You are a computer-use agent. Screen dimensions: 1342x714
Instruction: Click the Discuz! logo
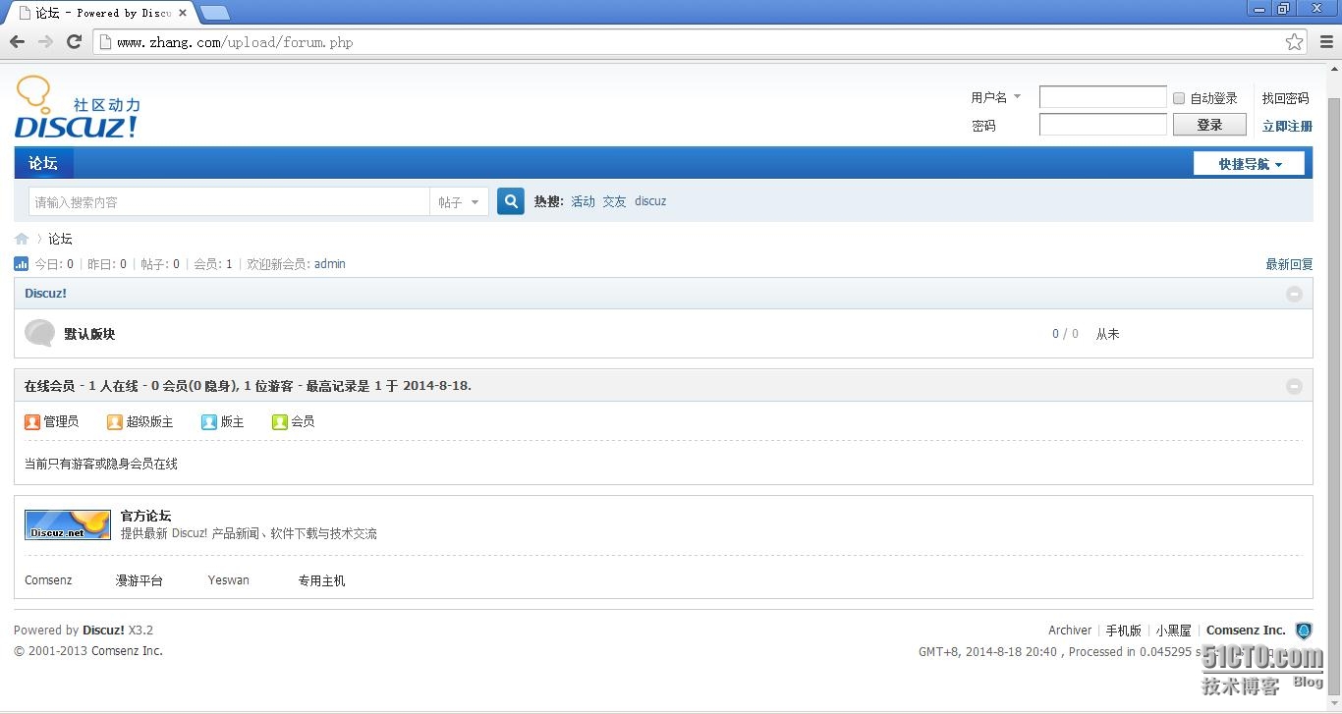(x=78, y=107)
